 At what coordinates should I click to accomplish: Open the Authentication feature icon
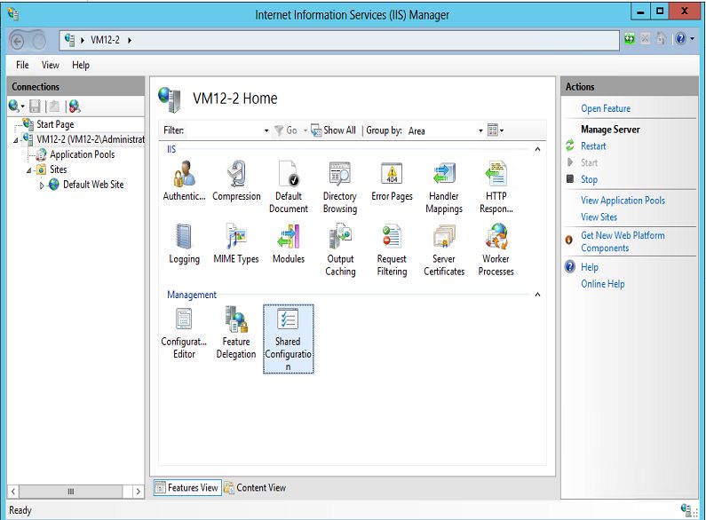pyautogui.click(x=184, y=181)
